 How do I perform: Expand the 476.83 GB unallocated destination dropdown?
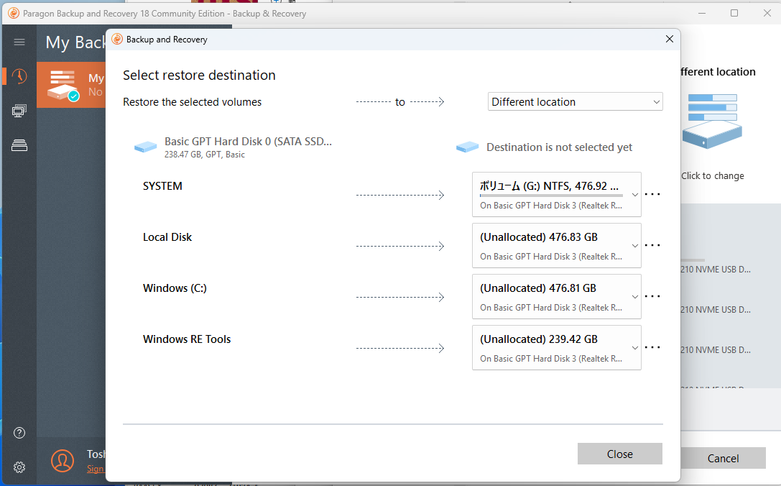point(556,246)
